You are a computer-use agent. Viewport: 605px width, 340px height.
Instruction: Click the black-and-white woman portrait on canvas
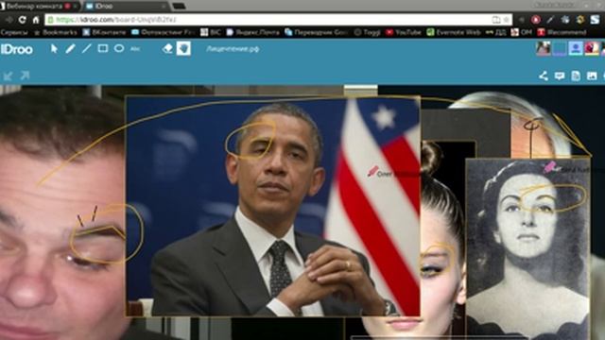click(527, 248)
